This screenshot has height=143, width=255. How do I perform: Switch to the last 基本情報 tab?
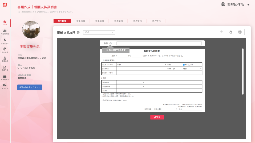[156, 21]
